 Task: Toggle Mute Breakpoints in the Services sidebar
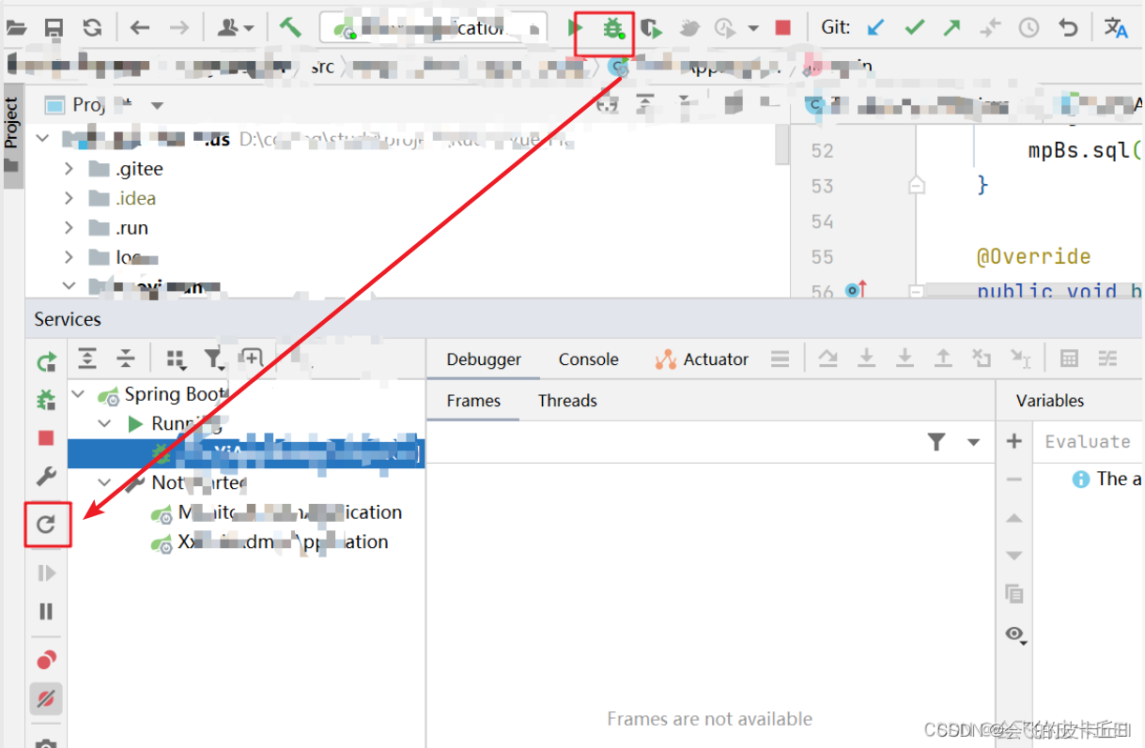click(46, 698)
